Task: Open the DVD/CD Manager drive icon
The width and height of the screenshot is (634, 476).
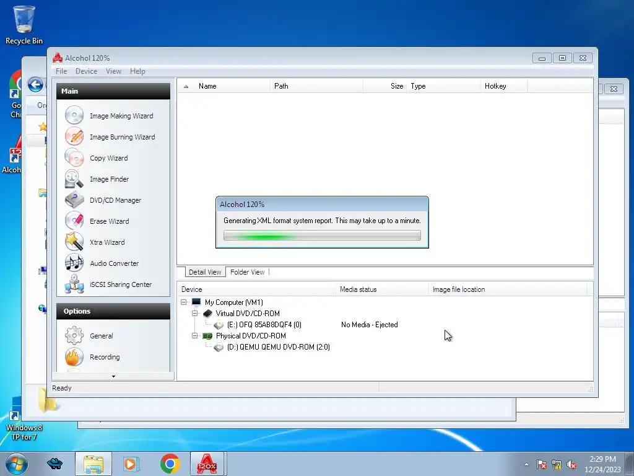Action: click(74, 200)
